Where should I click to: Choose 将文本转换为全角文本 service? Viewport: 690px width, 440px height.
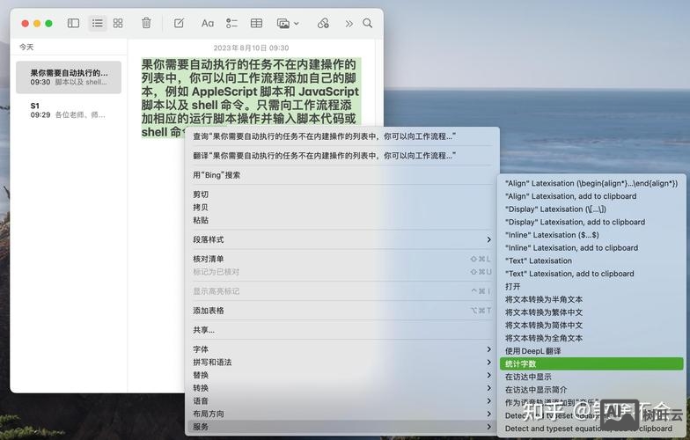coord(591,338)
